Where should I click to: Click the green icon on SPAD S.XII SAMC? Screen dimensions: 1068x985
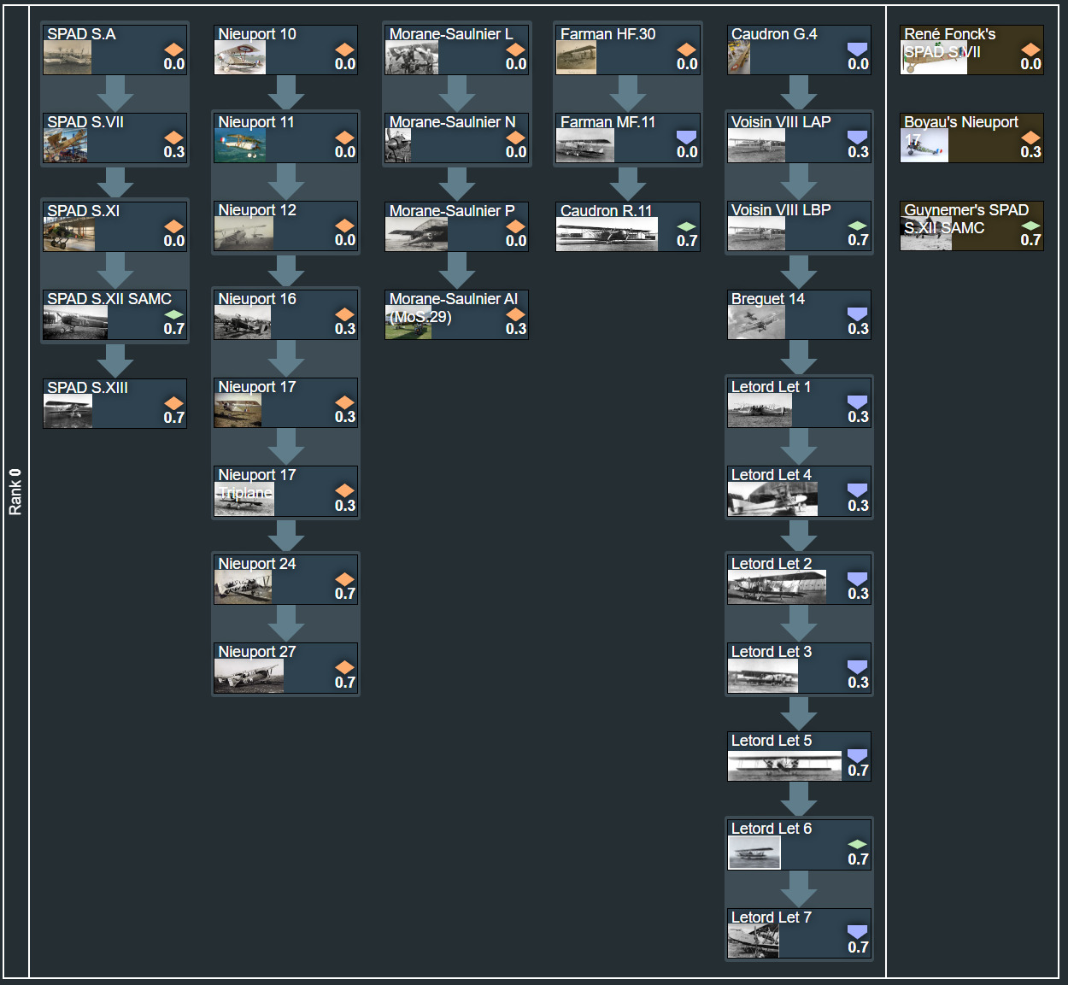pyautogui.click(x=173, y=314)
